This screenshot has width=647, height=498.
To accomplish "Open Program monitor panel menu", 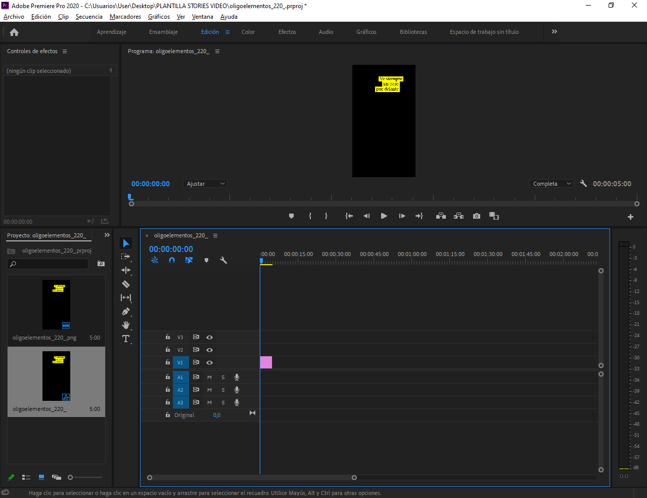I will click(x=217, y=51).
